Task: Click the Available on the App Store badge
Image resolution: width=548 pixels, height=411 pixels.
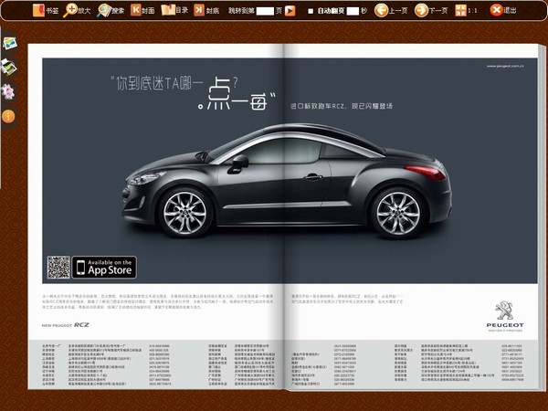Action: click(x=104, y=268)
